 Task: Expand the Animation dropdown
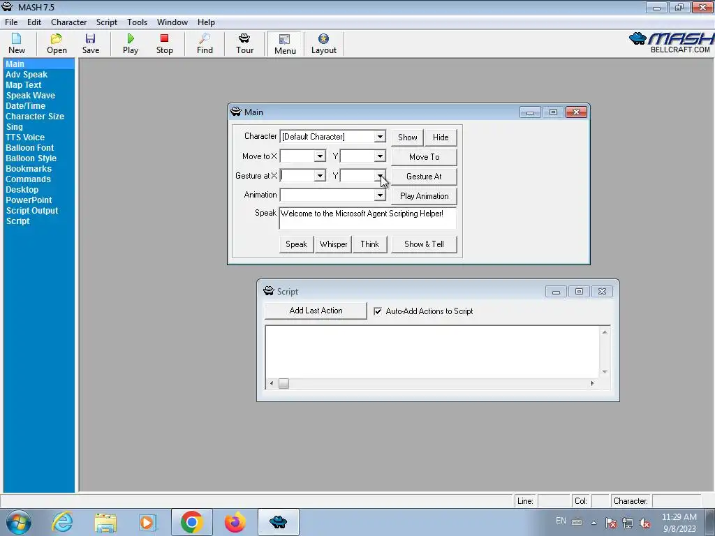tap(380, 195)
